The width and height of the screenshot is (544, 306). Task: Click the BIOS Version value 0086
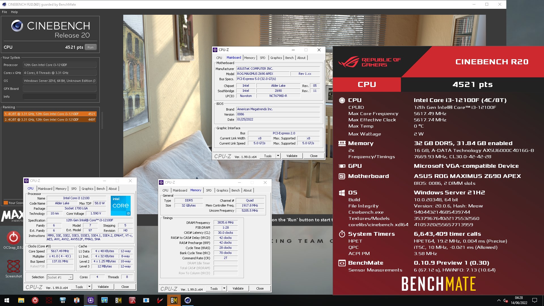click(x=278, y=114)
